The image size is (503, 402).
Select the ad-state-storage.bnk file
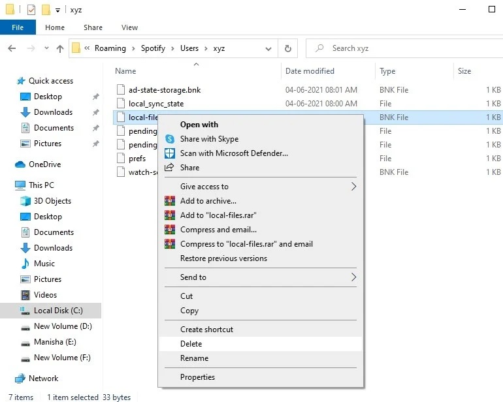coord(165,90)
